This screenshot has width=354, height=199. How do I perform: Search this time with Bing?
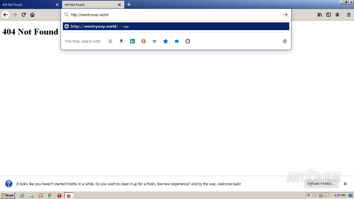tap(132, 41)
